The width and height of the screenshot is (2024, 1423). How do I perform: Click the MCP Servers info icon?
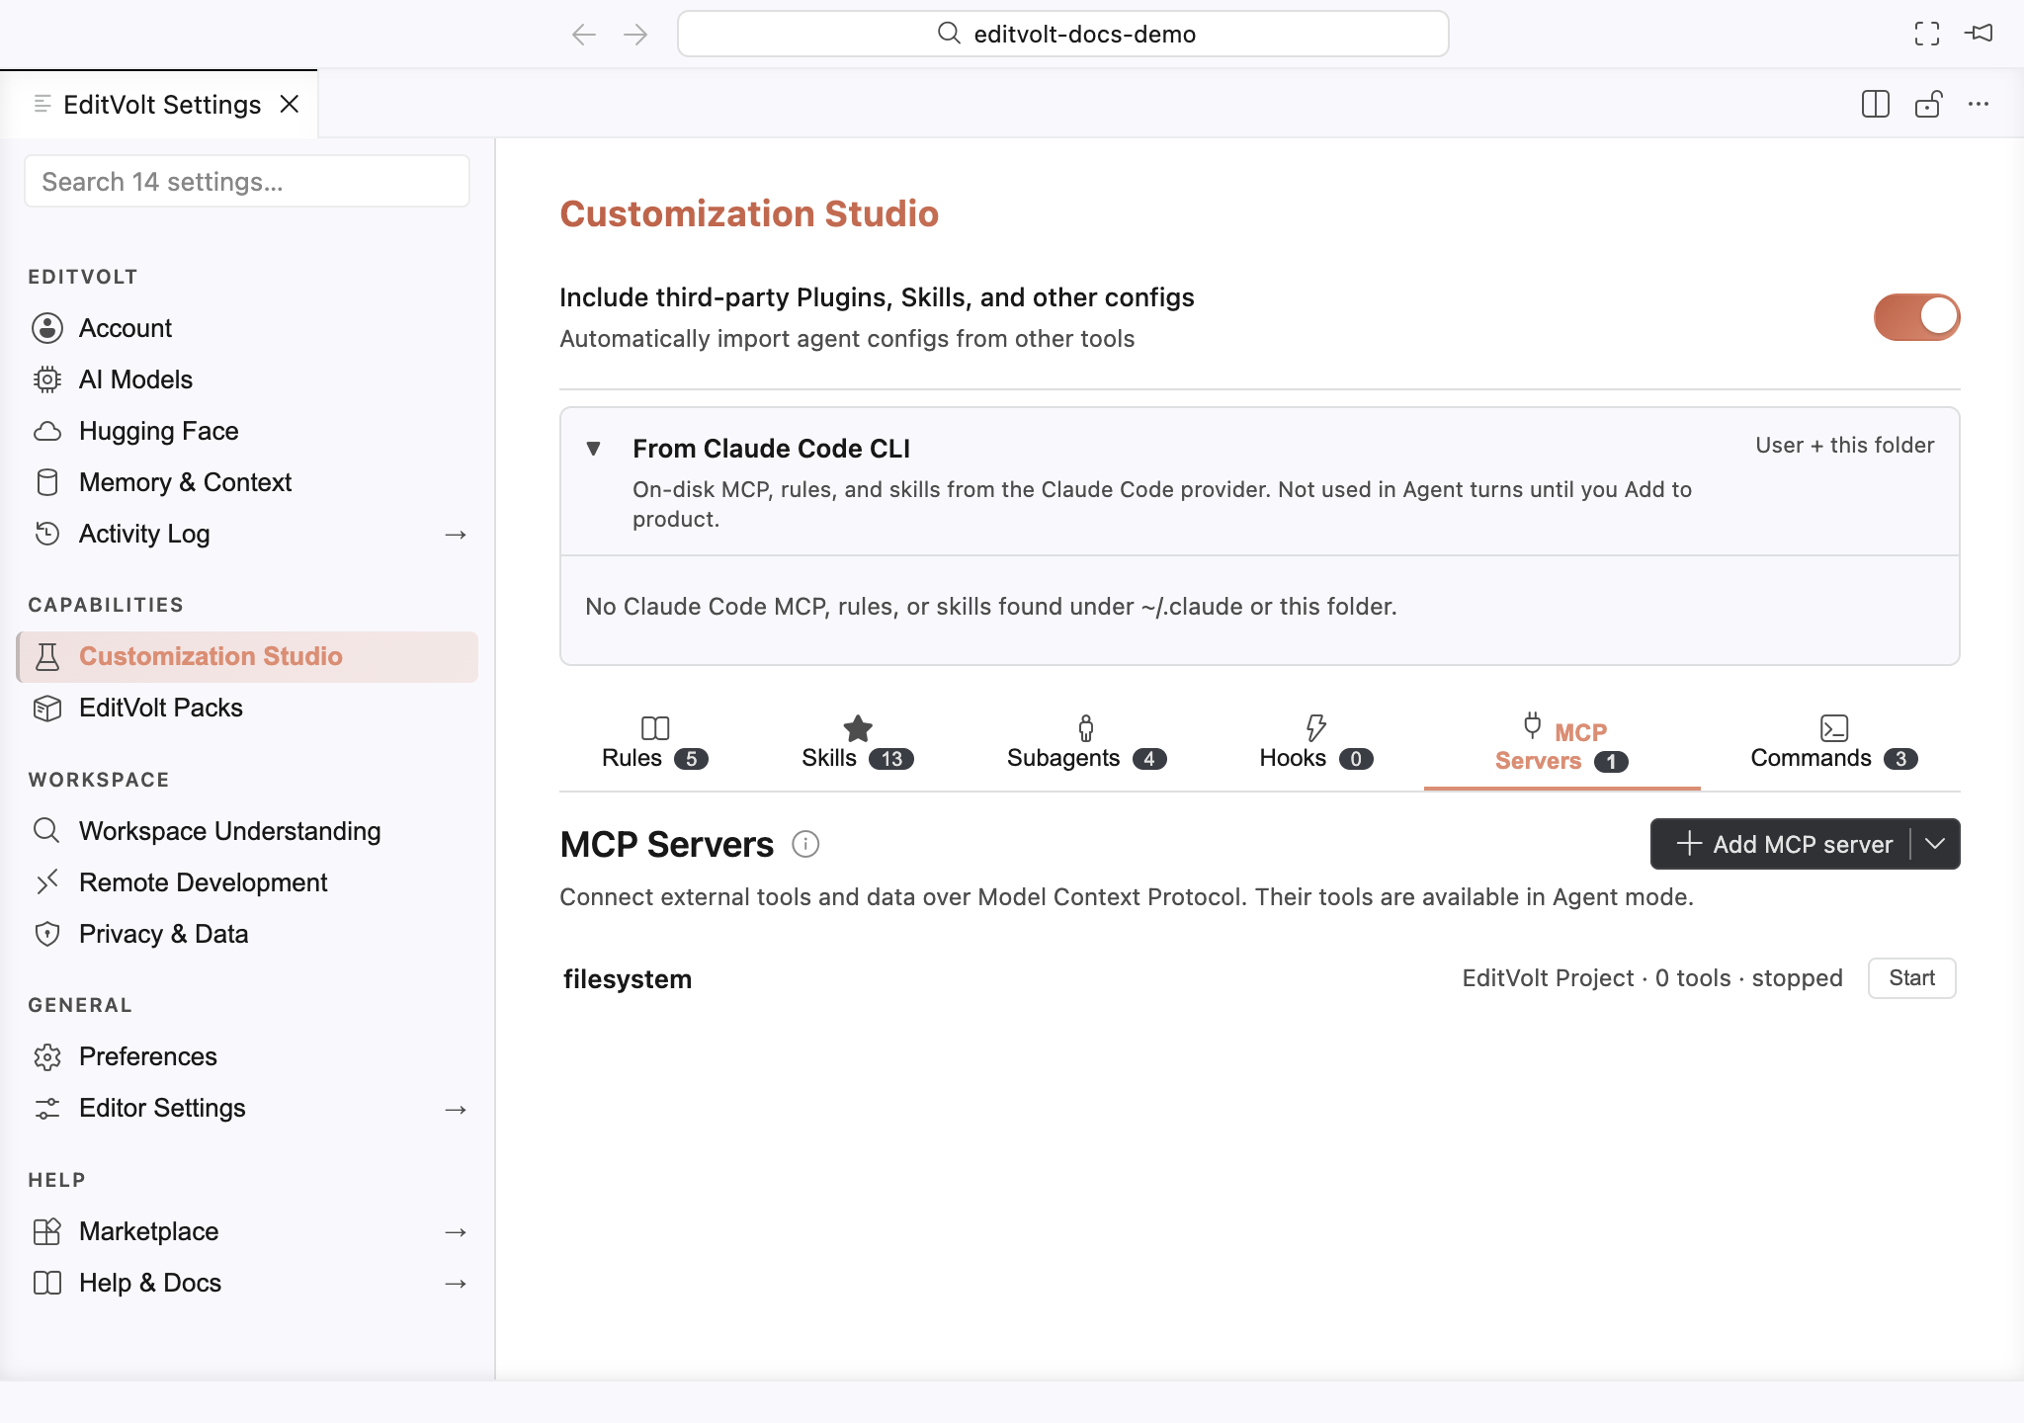pos(805,844)
